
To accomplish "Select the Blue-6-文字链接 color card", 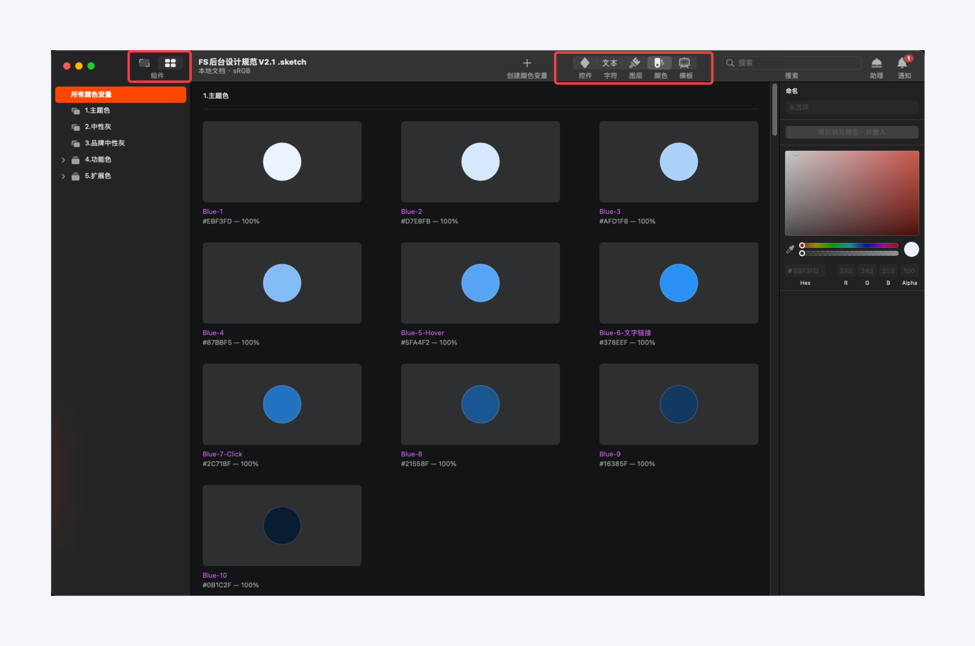I will tap(679, 283).
